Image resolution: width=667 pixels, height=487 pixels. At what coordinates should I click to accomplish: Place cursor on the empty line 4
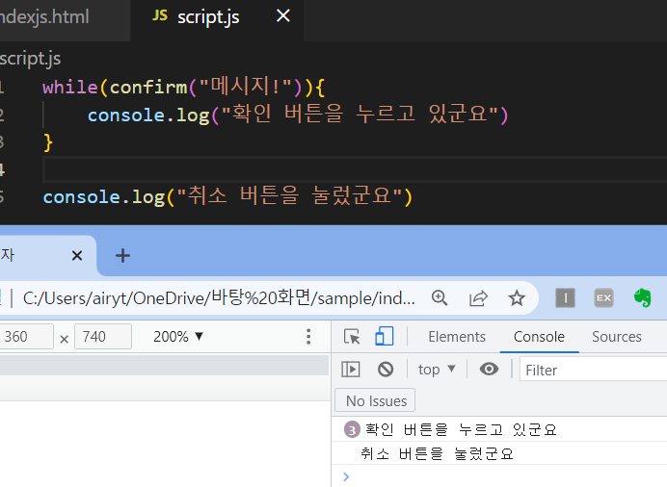point(355,169)
